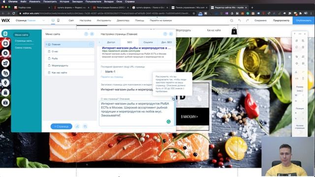Switch to the Доступ tab
Viewport: 315px width, 177px height.
(x=111, y=42)
